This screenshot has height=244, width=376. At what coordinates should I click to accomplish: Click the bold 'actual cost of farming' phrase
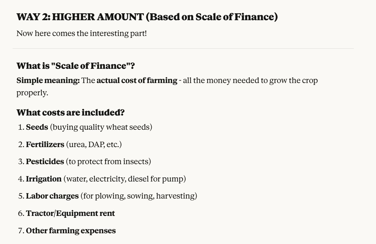pyautogui.click(x=137, y=80)
